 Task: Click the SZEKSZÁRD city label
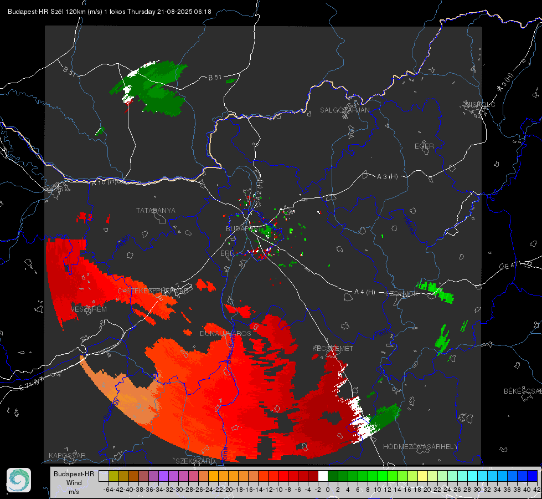click(195, 461)
